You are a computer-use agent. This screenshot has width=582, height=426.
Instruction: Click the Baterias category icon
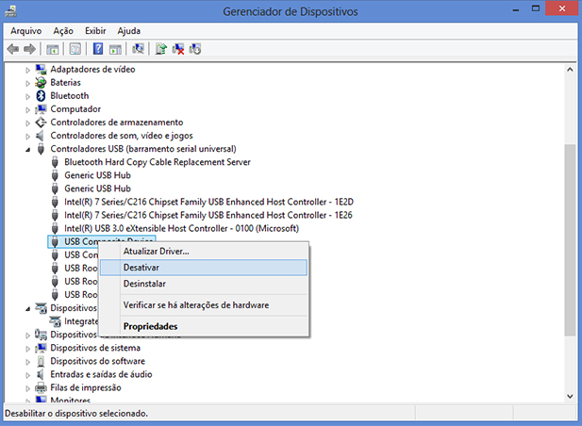[x=41, y=82]
